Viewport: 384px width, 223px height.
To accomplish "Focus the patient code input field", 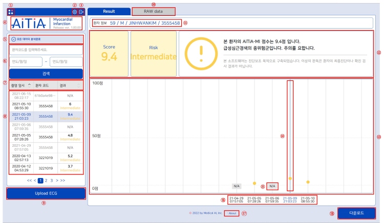I will [46, 50].
